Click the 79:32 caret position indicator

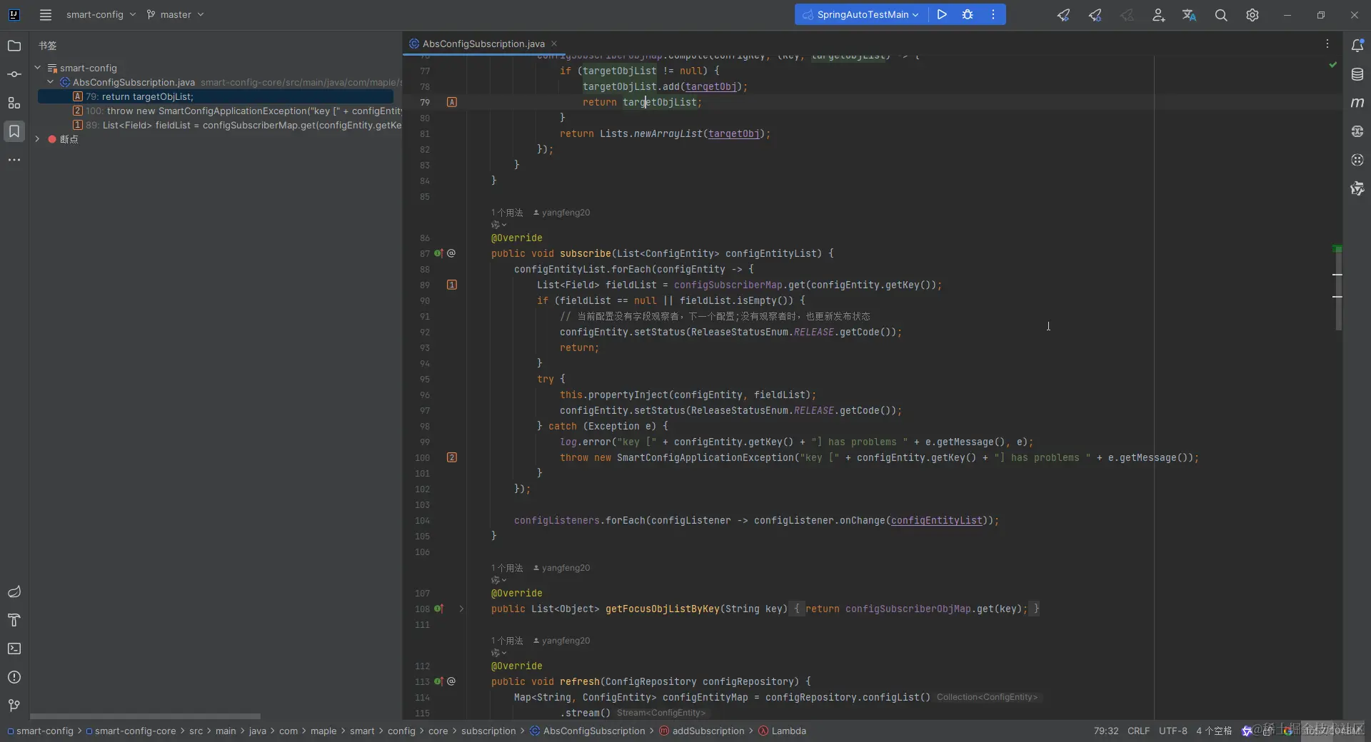tap(1106, 731)
